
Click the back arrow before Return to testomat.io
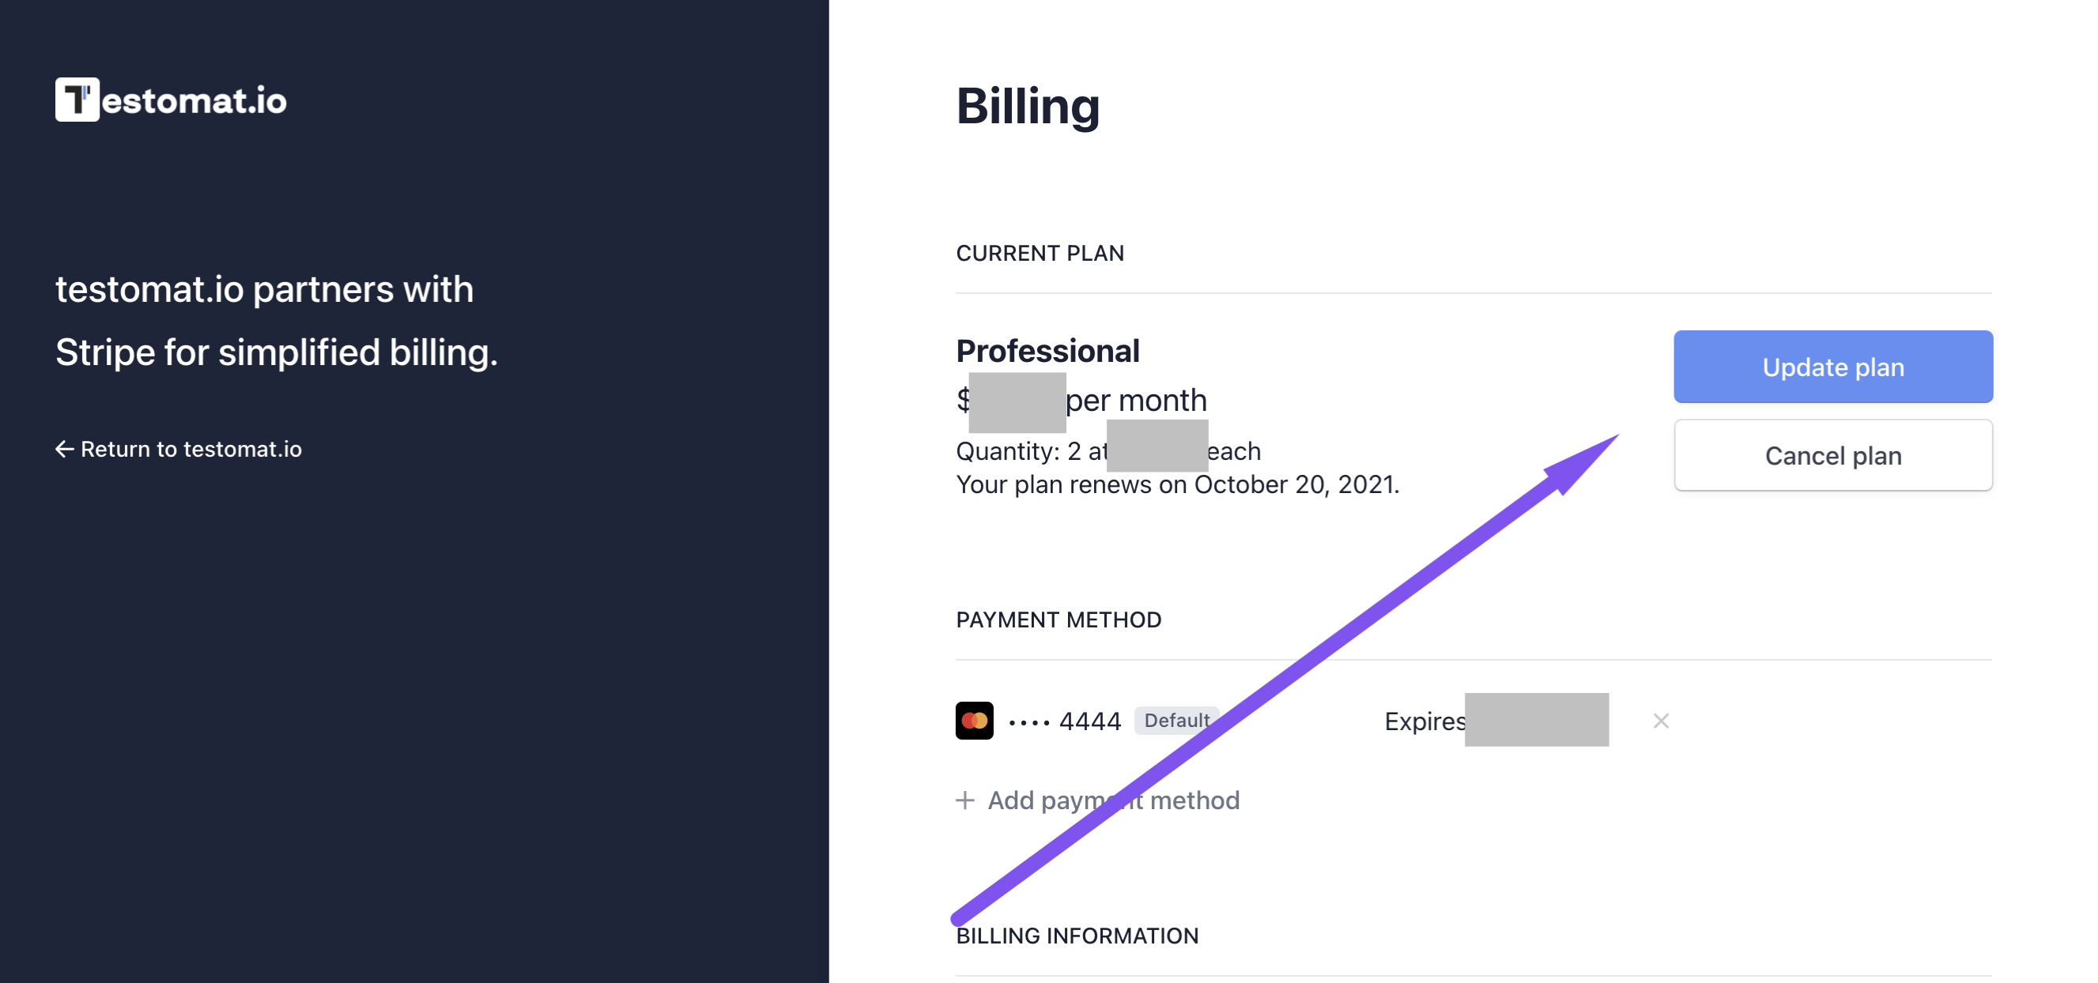pos(64,450)
